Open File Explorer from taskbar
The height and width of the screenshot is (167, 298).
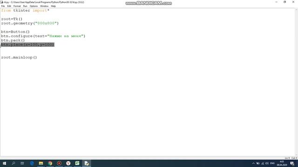[x=41, y=163]
